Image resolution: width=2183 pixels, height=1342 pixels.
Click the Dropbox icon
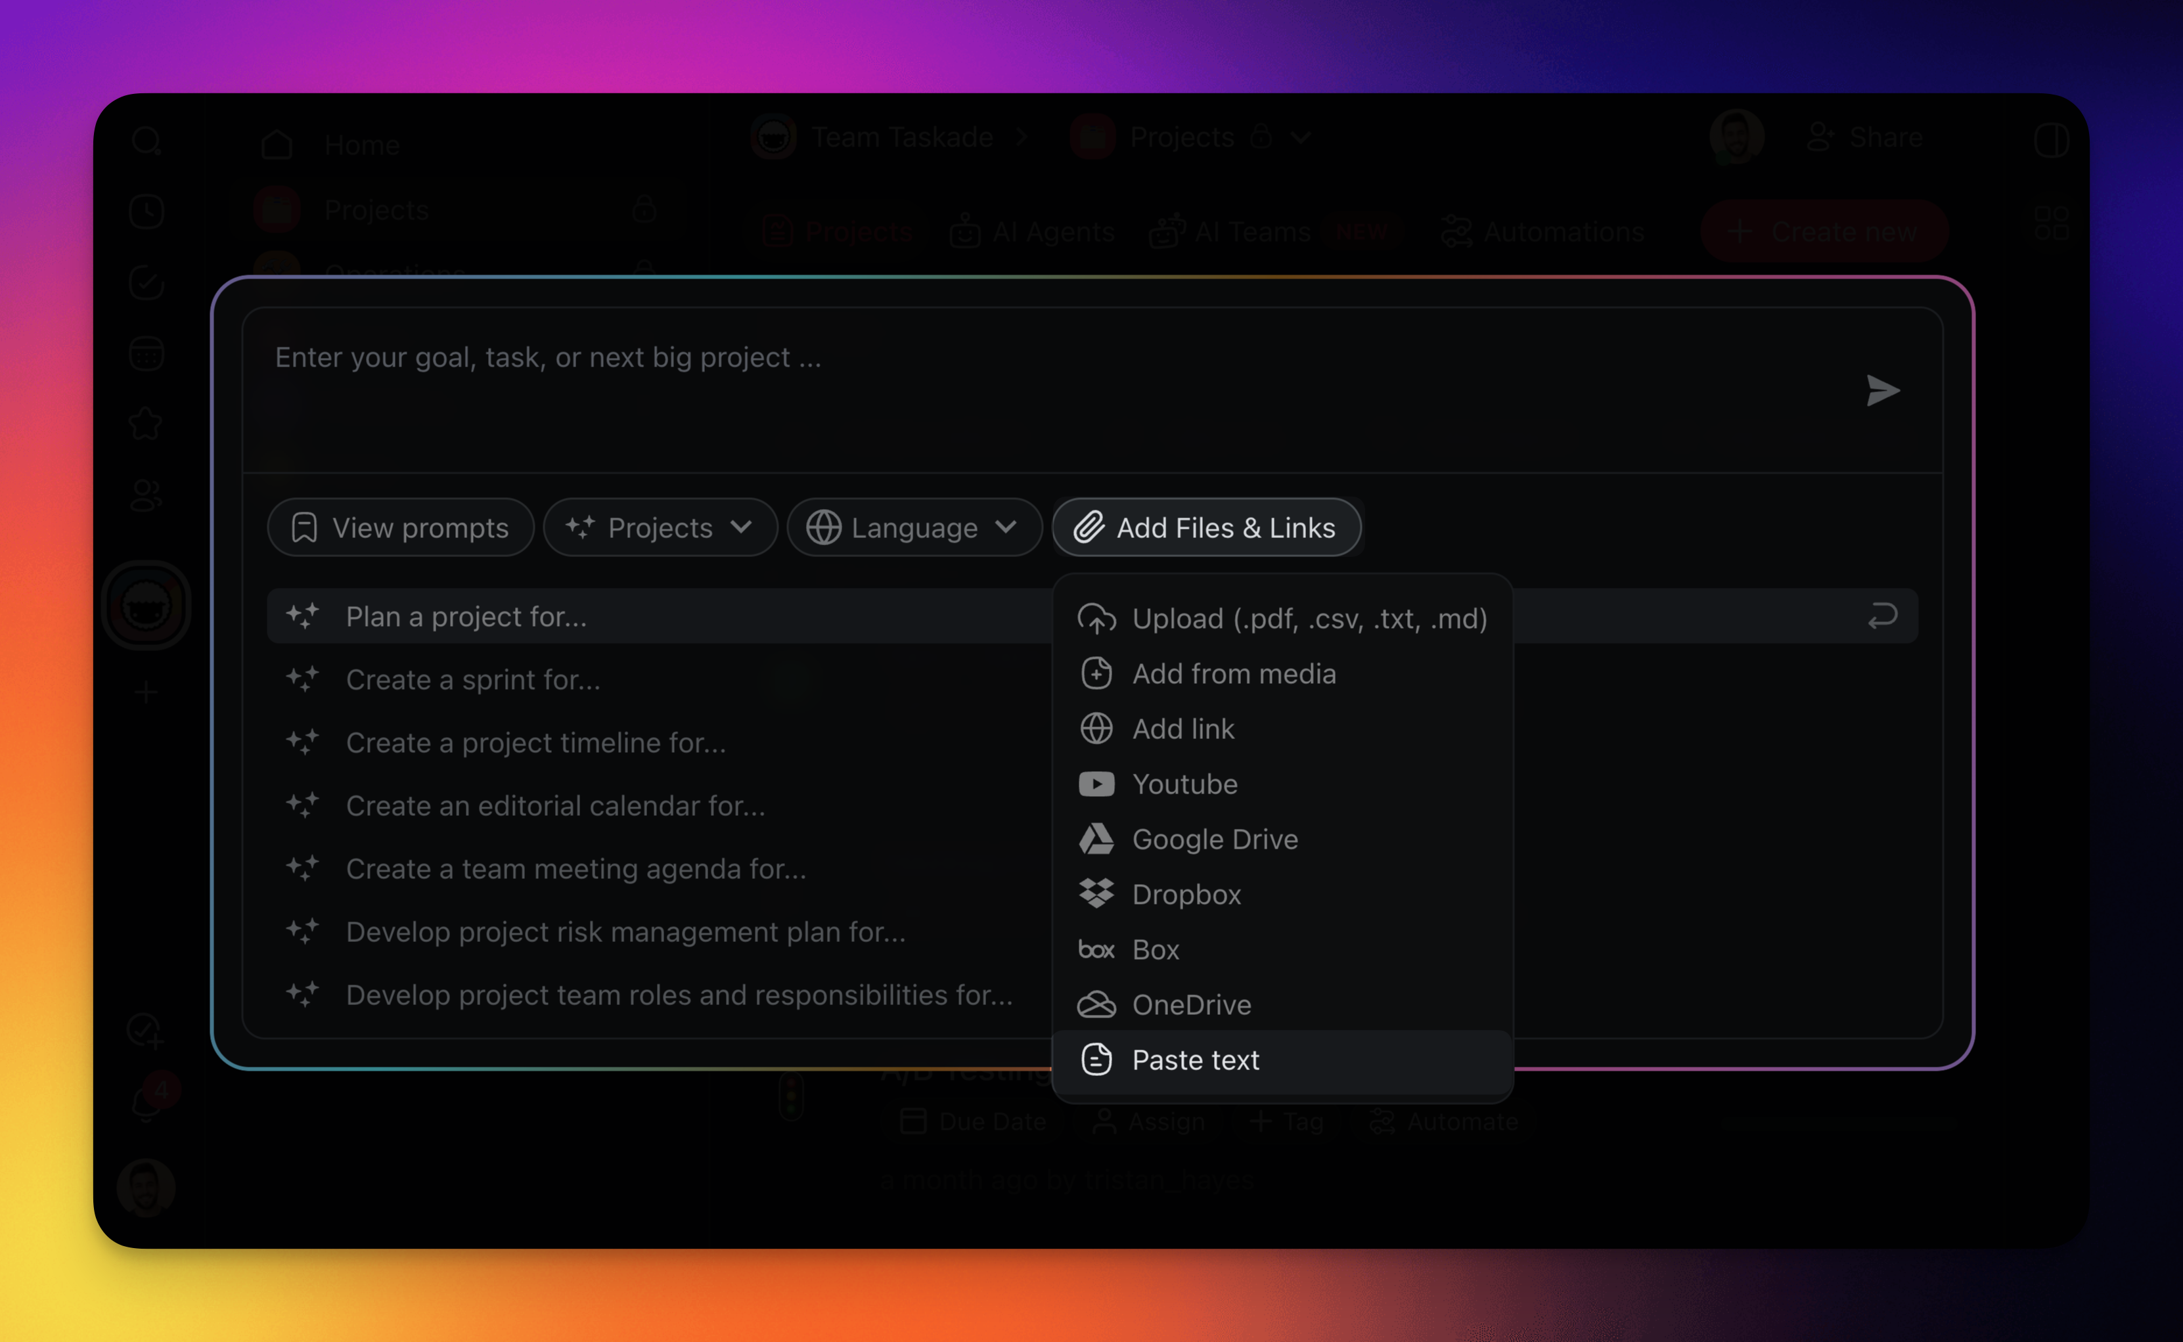coord(1096,894)
